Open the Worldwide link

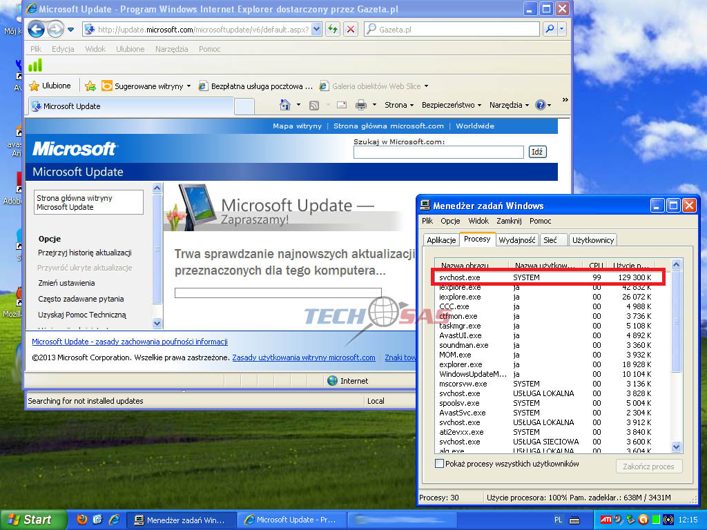475,126
